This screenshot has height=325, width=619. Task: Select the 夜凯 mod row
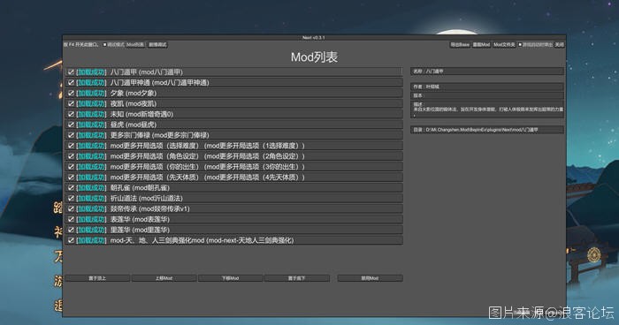[x=234, y=103]
